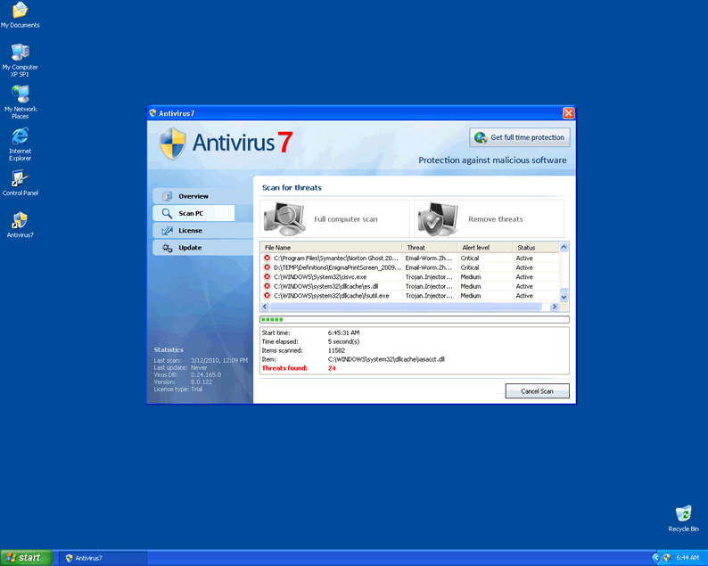The image size is (708, 566).
Task: Open the Recycle Bin
Action: coord(683,514)
